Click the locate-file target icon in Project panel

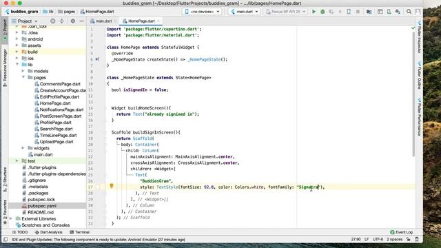53,21
